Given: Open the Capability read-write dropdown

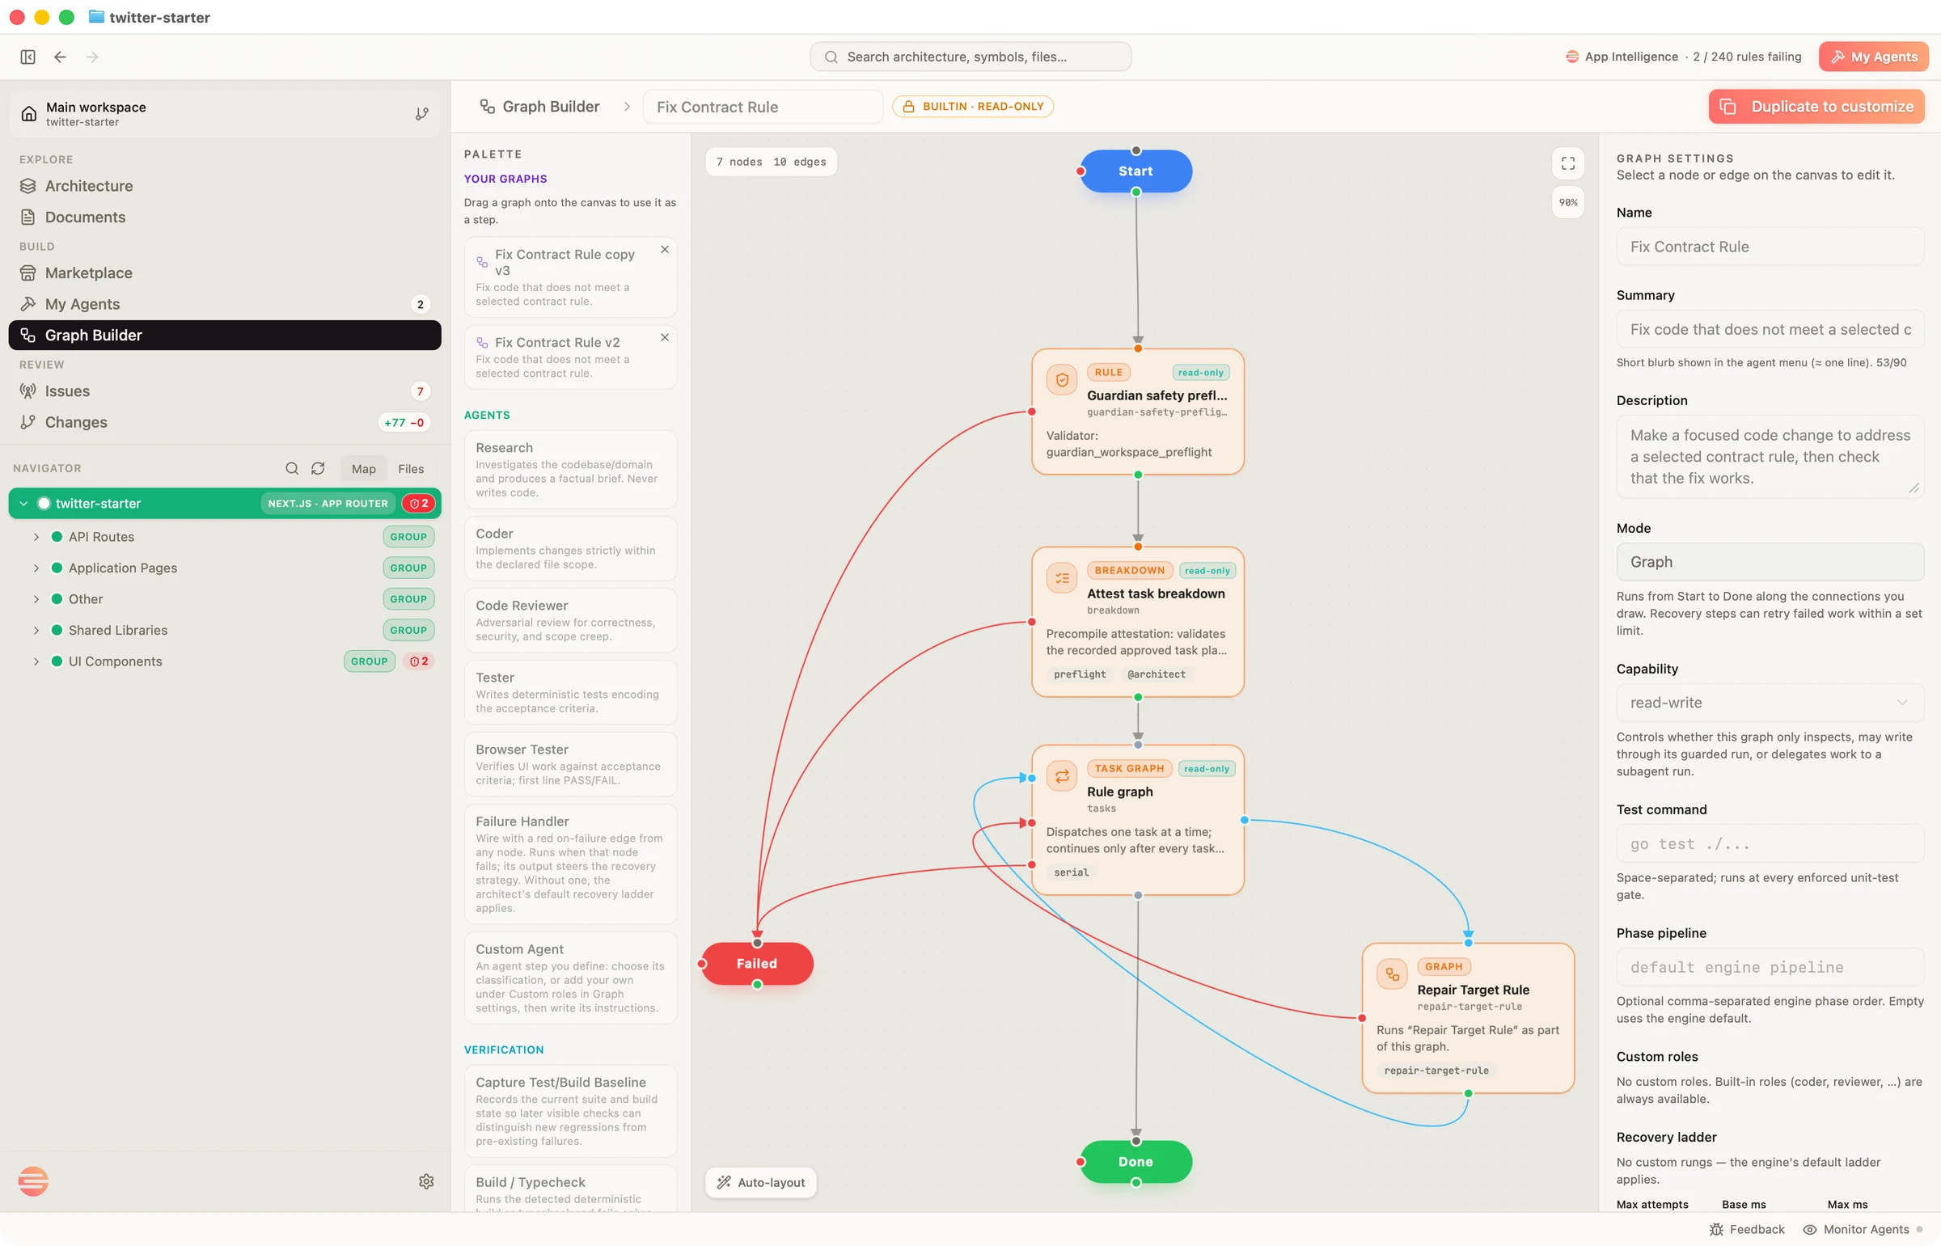Looking at the screenshot, I should pos(1770,703).
